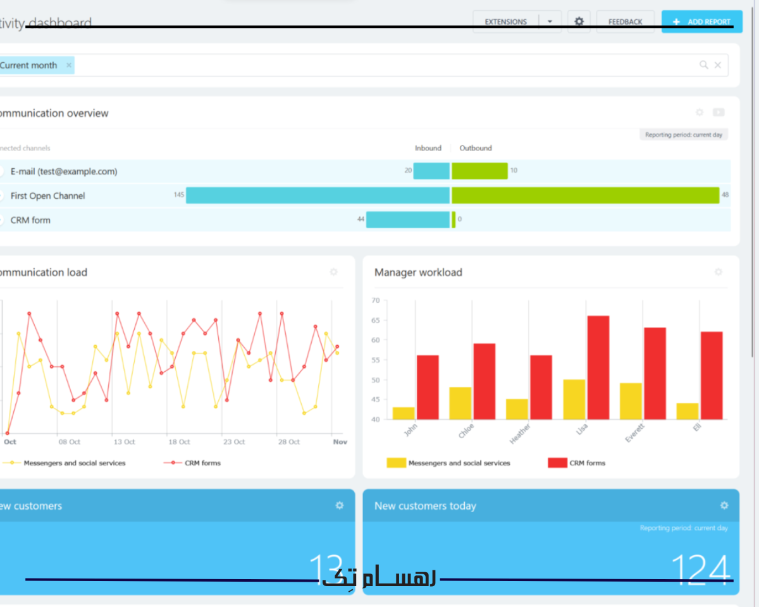Remove the Current month filter tag

coord(69,65)
